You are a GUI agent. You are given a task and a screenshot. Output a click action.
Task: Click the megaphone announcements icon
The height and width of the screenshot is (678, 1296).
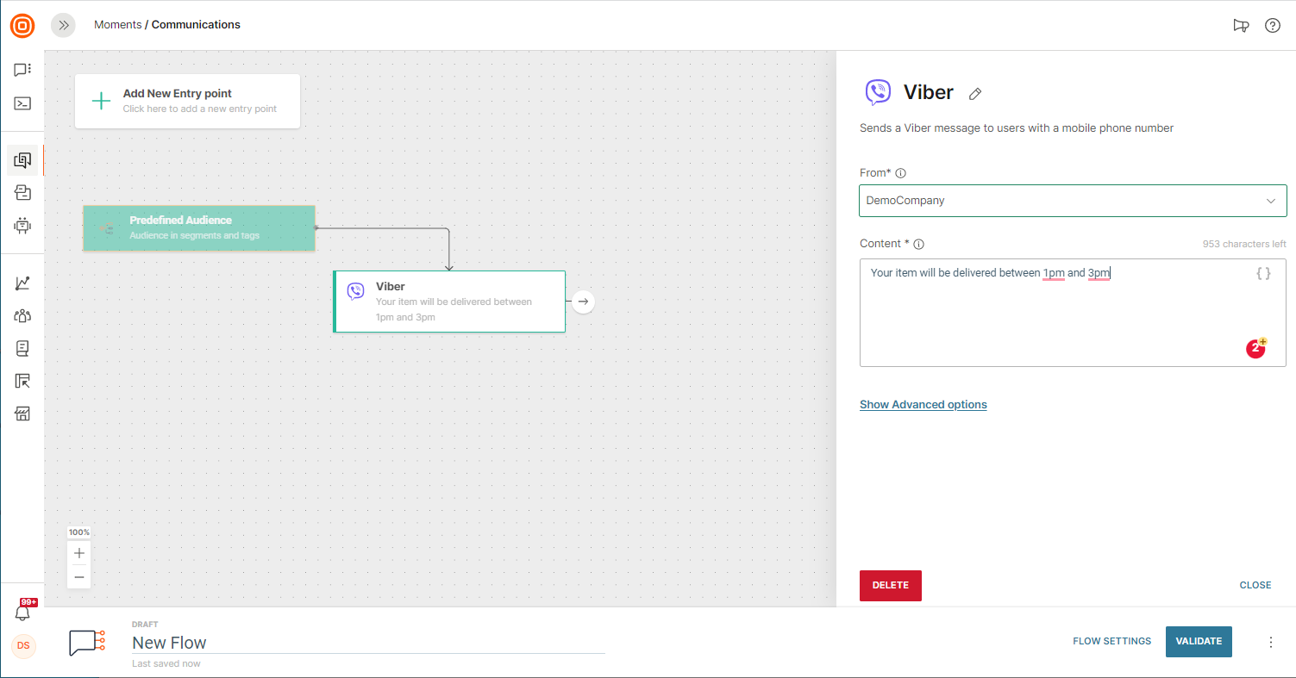point(1241,25)
